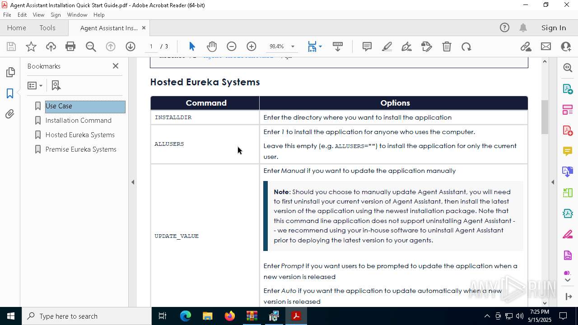
Task: Zoom out with the minus button
Action: [232, 46]
